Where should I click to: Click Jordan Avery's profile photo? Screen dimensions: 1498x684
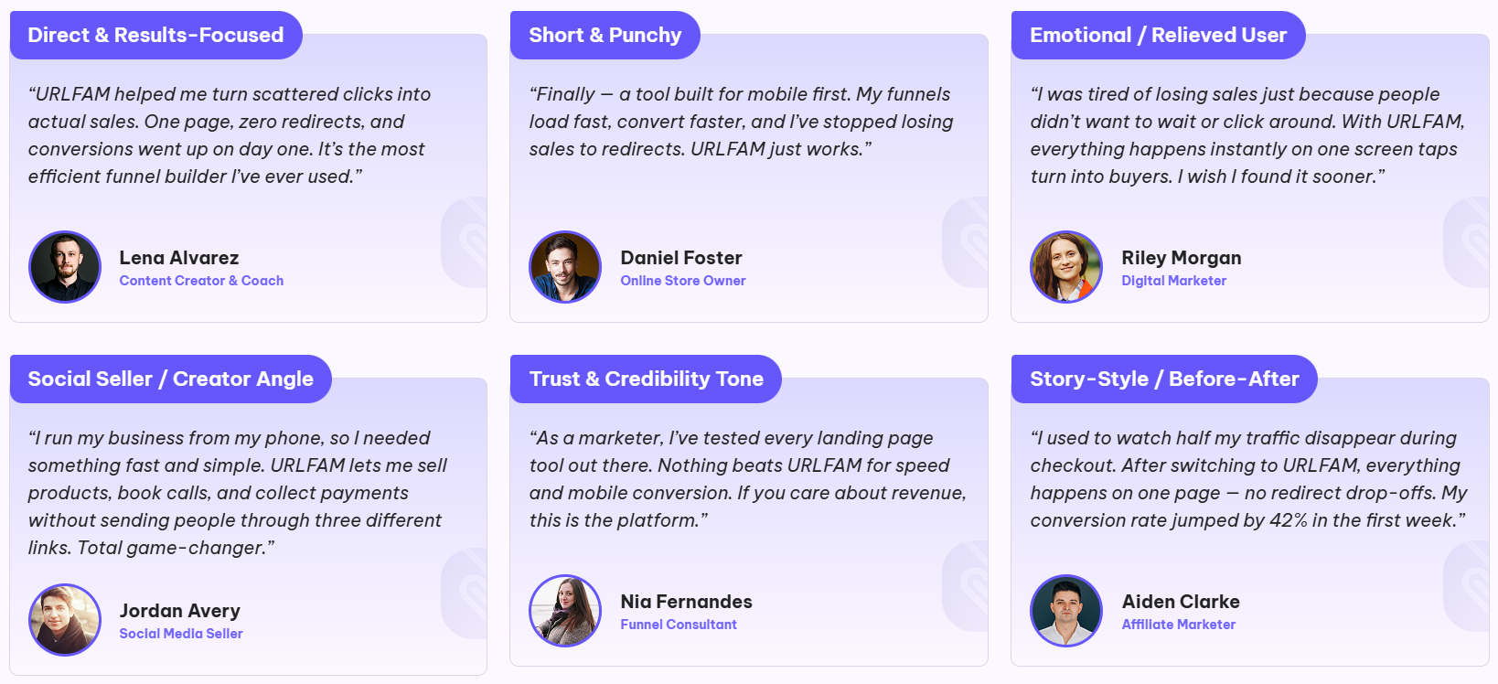click(x=65, y=620)
